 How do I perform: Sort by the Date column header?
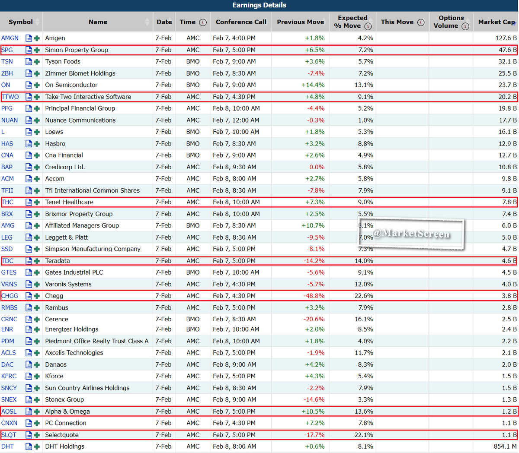click(x=164, y=22)
